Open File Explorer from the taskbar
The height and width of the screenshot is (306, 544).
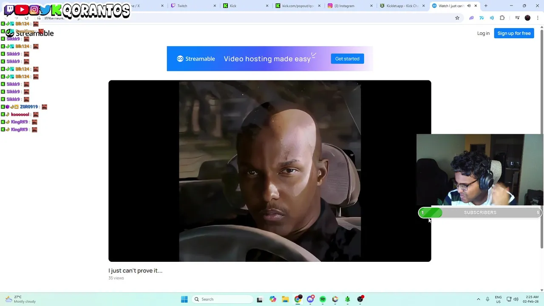click(x=285, y=299)
